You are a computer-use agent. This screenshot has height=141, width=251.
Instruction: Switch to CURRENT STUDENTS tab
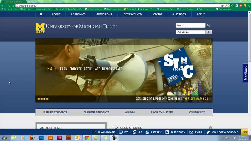pyautogui.click(x=96, y=112)
